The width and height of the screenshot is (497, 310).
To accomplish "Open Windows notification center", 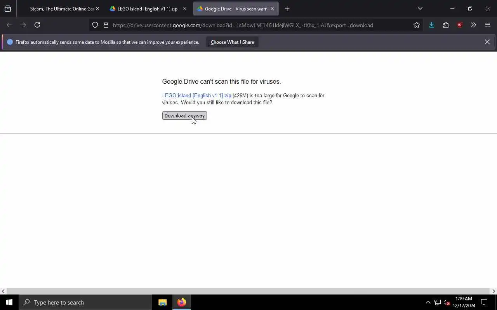I will 484,302.
